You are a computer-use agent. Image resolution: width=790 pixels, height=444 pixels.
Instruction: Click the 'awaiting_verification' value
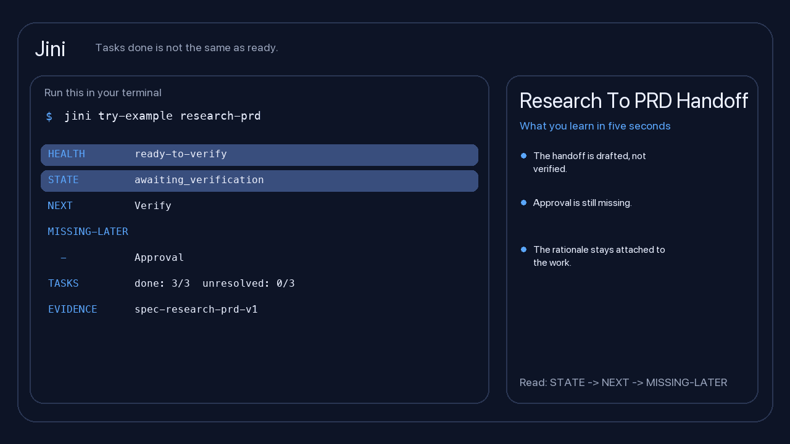199,180
